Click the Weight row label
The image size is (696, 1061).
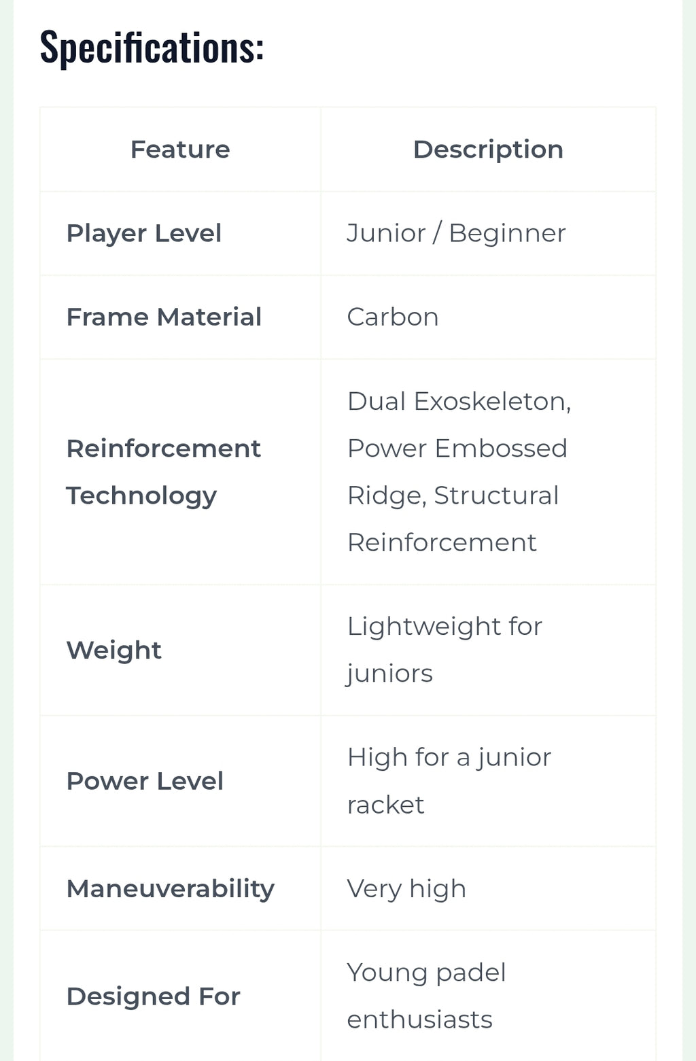click(x=114, y=650)
